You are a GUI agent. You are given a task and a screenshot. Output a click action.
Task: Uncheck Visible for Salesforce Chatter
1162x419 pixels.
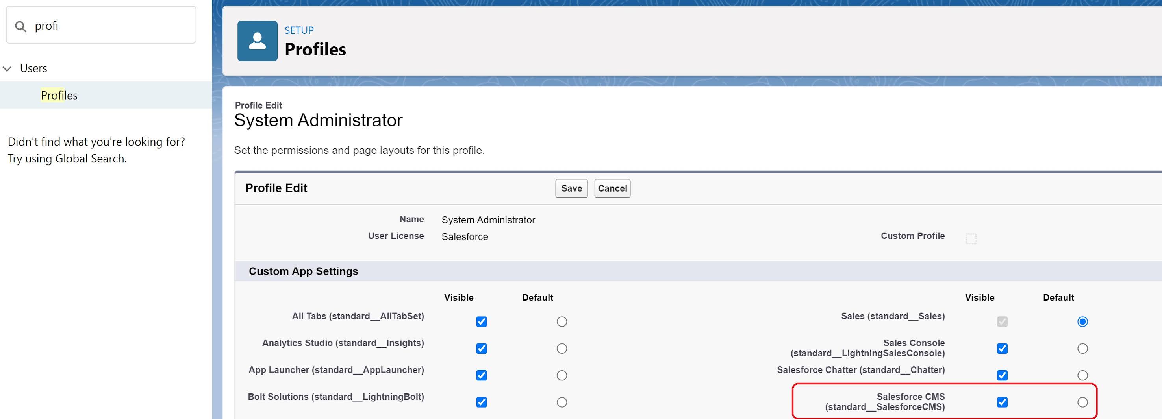tap(1002, 375)
